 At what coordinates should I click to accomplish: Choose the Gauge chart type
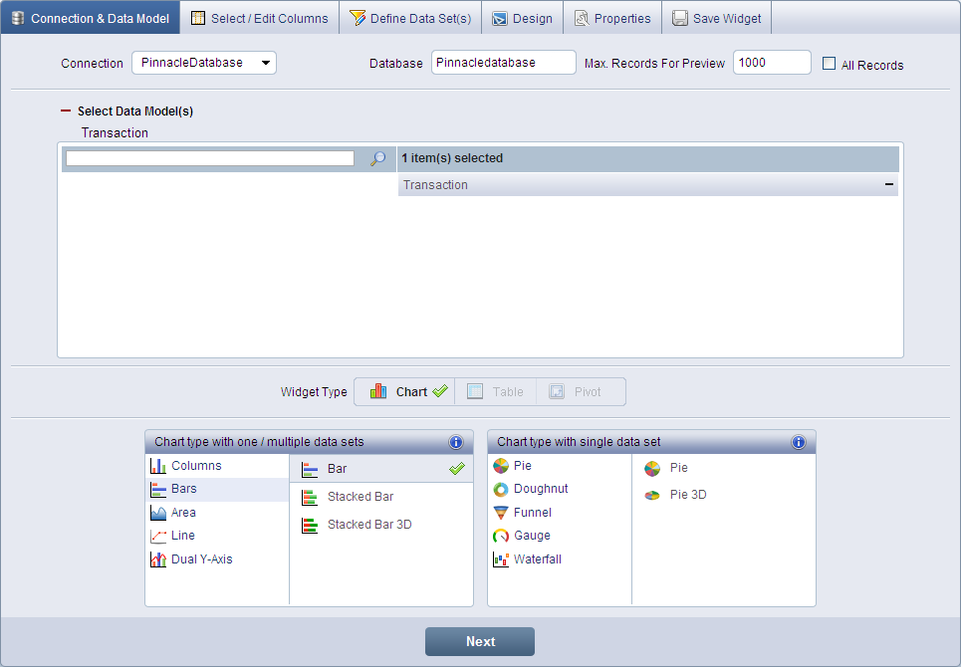click(x=532, y=536)
